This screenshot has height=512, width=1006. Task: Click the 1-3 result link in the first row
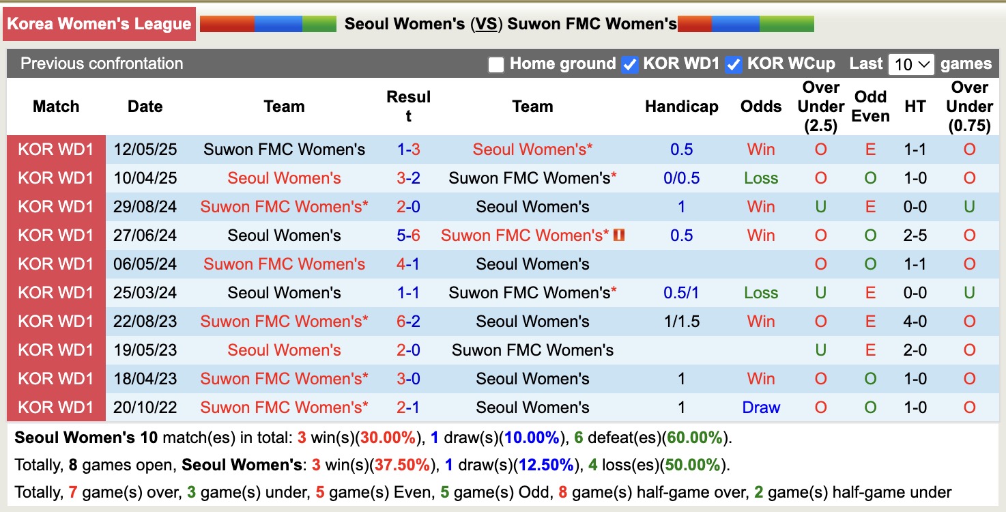408,149
